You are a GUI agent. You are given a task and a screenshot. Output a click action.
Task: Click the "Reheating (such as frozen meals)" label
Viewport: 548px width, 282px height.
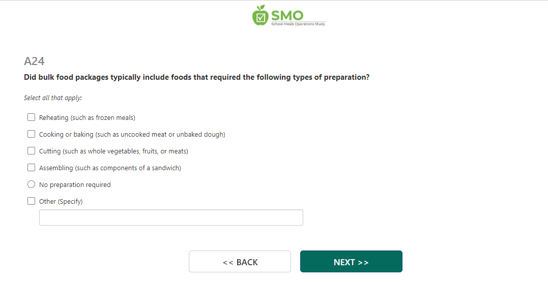coord(87,118)
